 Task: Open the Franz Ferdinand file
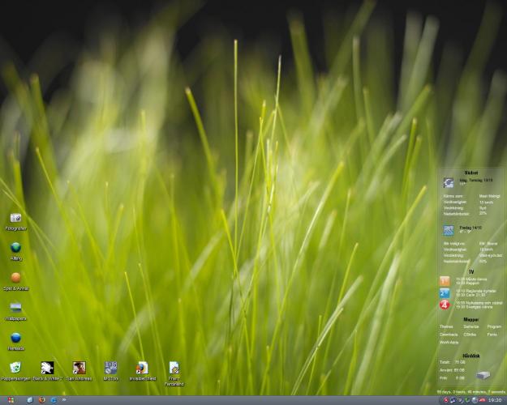point(174,368)
